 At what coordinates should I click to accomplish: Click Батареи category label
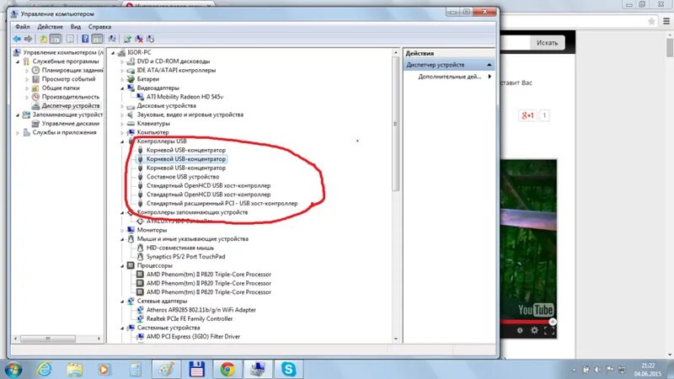click(148, 79)
